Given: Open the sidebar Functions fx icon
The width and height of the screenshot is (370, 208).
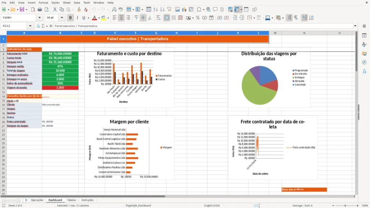Looking at the screenshot, I should [x=364, y=71].
